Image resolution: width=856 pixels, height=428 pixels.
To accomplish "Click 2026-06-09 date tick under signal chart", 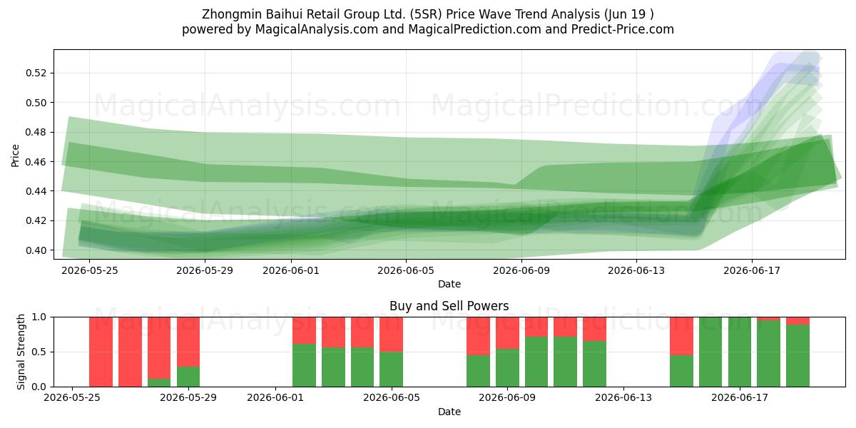I will pyautogui.click(x=507, y=398).
